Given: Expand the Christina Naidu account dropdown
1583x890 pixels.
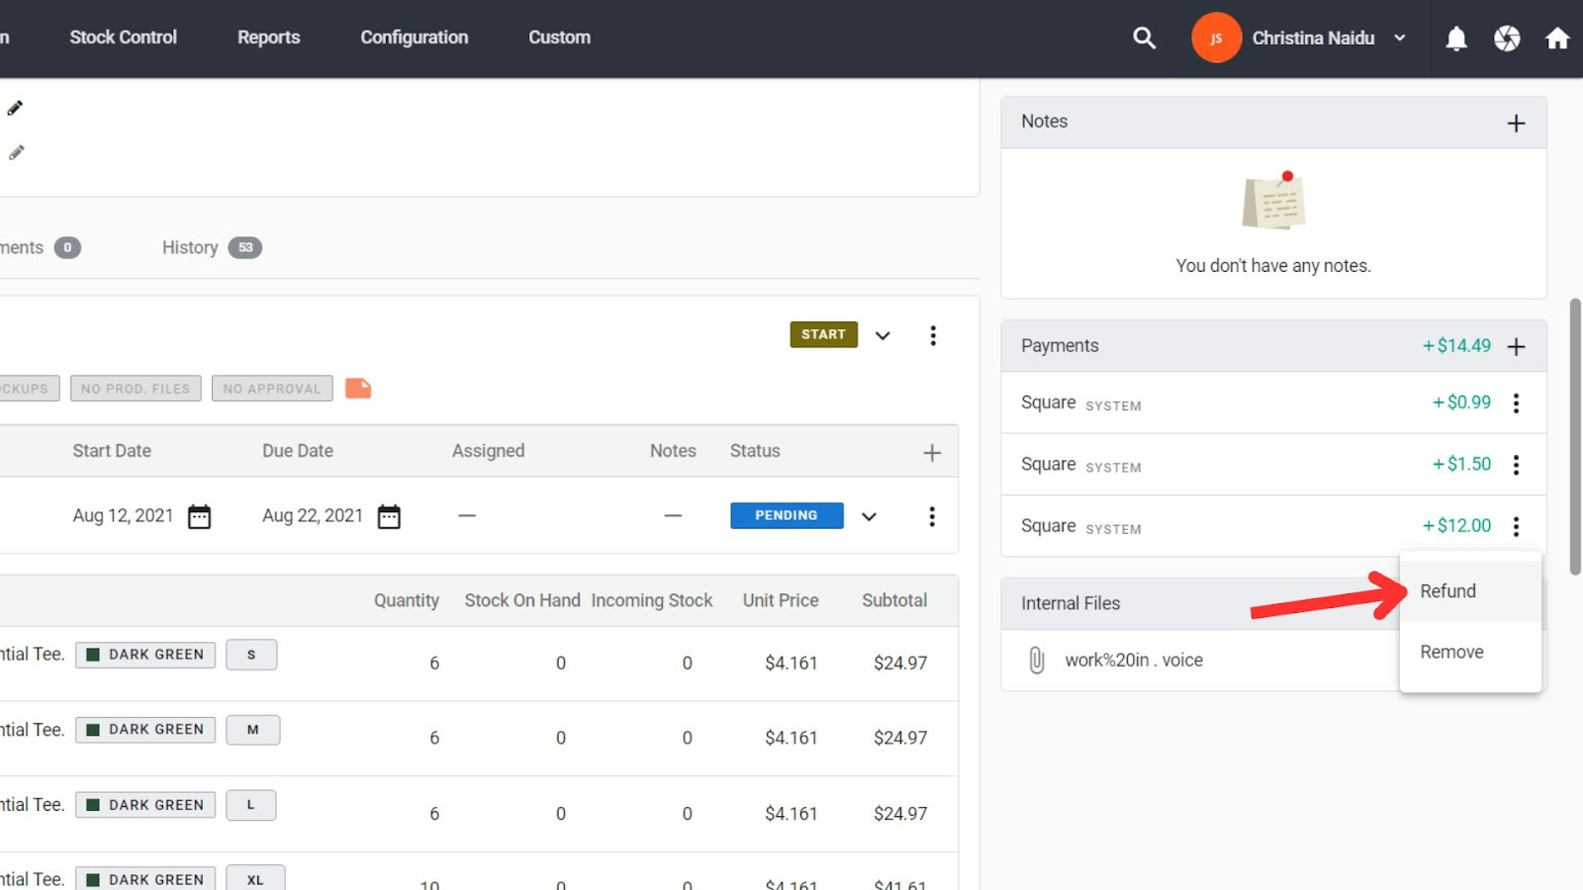Looking at the screenshot, I should [1399, 38].
